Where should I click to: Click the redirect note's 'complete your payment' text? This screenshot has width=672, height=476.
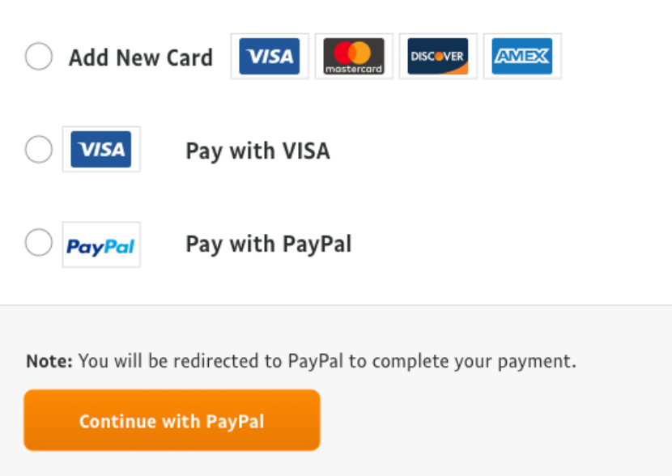(474, 361)
